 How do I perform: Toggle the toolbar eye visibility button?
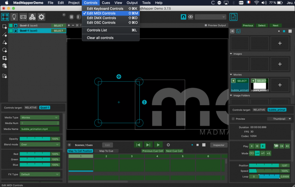coord(191,17)
